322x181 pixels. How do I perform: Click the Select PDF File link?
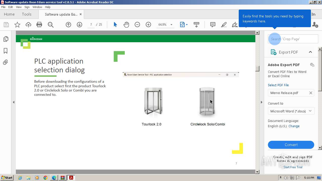[x=278, y=85]
